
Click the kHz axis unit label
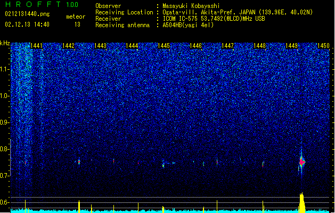point(5,43)
